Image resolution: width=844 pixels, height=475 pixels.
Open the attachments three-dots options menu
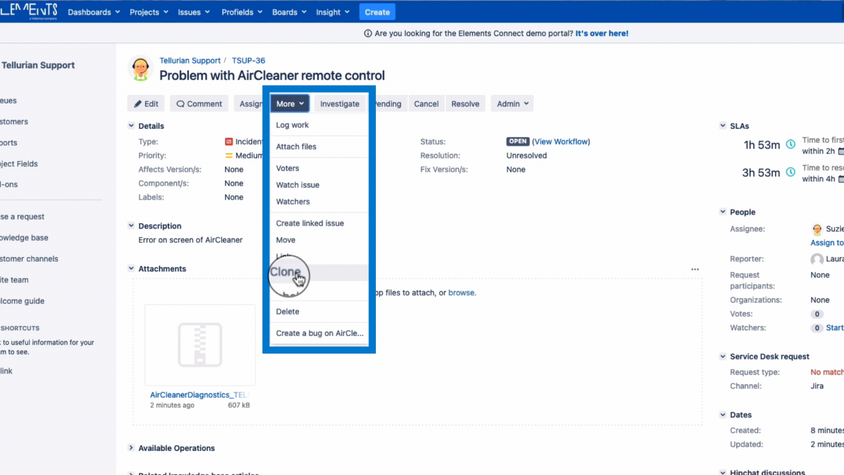tap(695, 270)
